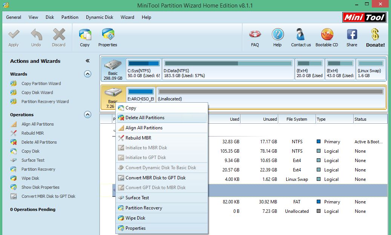The width and height of the screenshot is (391, 235).
Task: Click the Donate dollar icon
Action: pyautogui.click(x=375, y=35)
